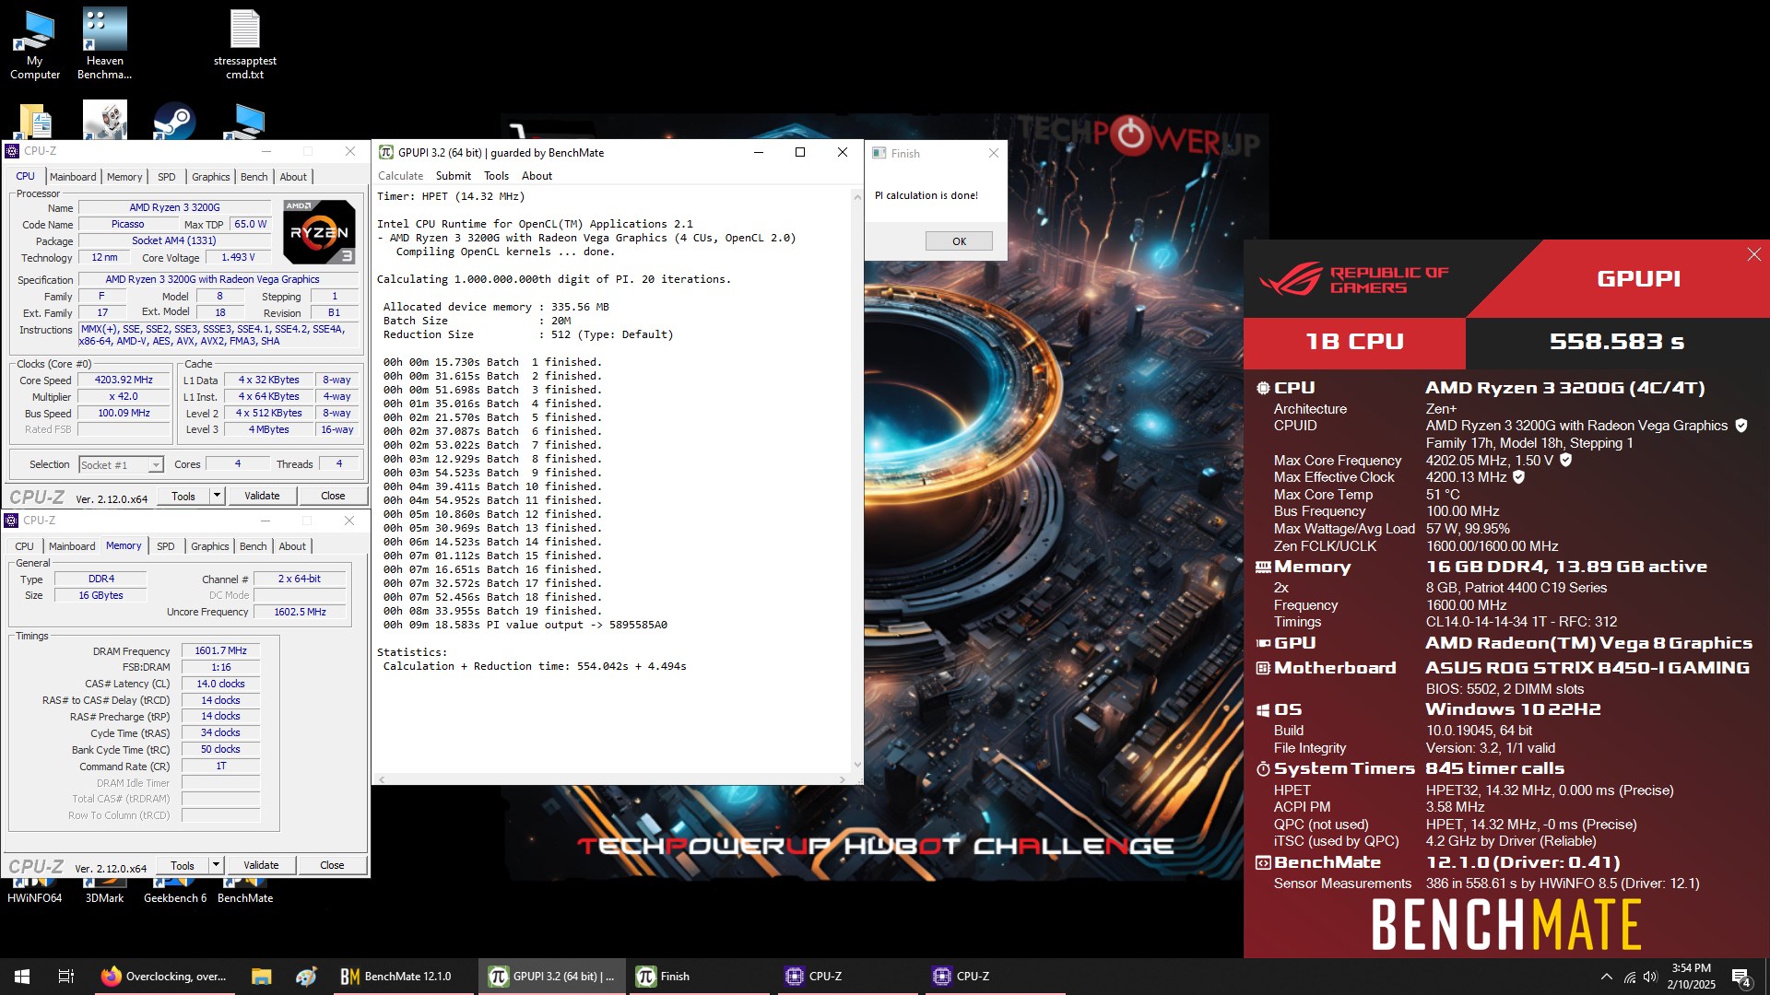Open Task View on the taskbar

point(66,977)
